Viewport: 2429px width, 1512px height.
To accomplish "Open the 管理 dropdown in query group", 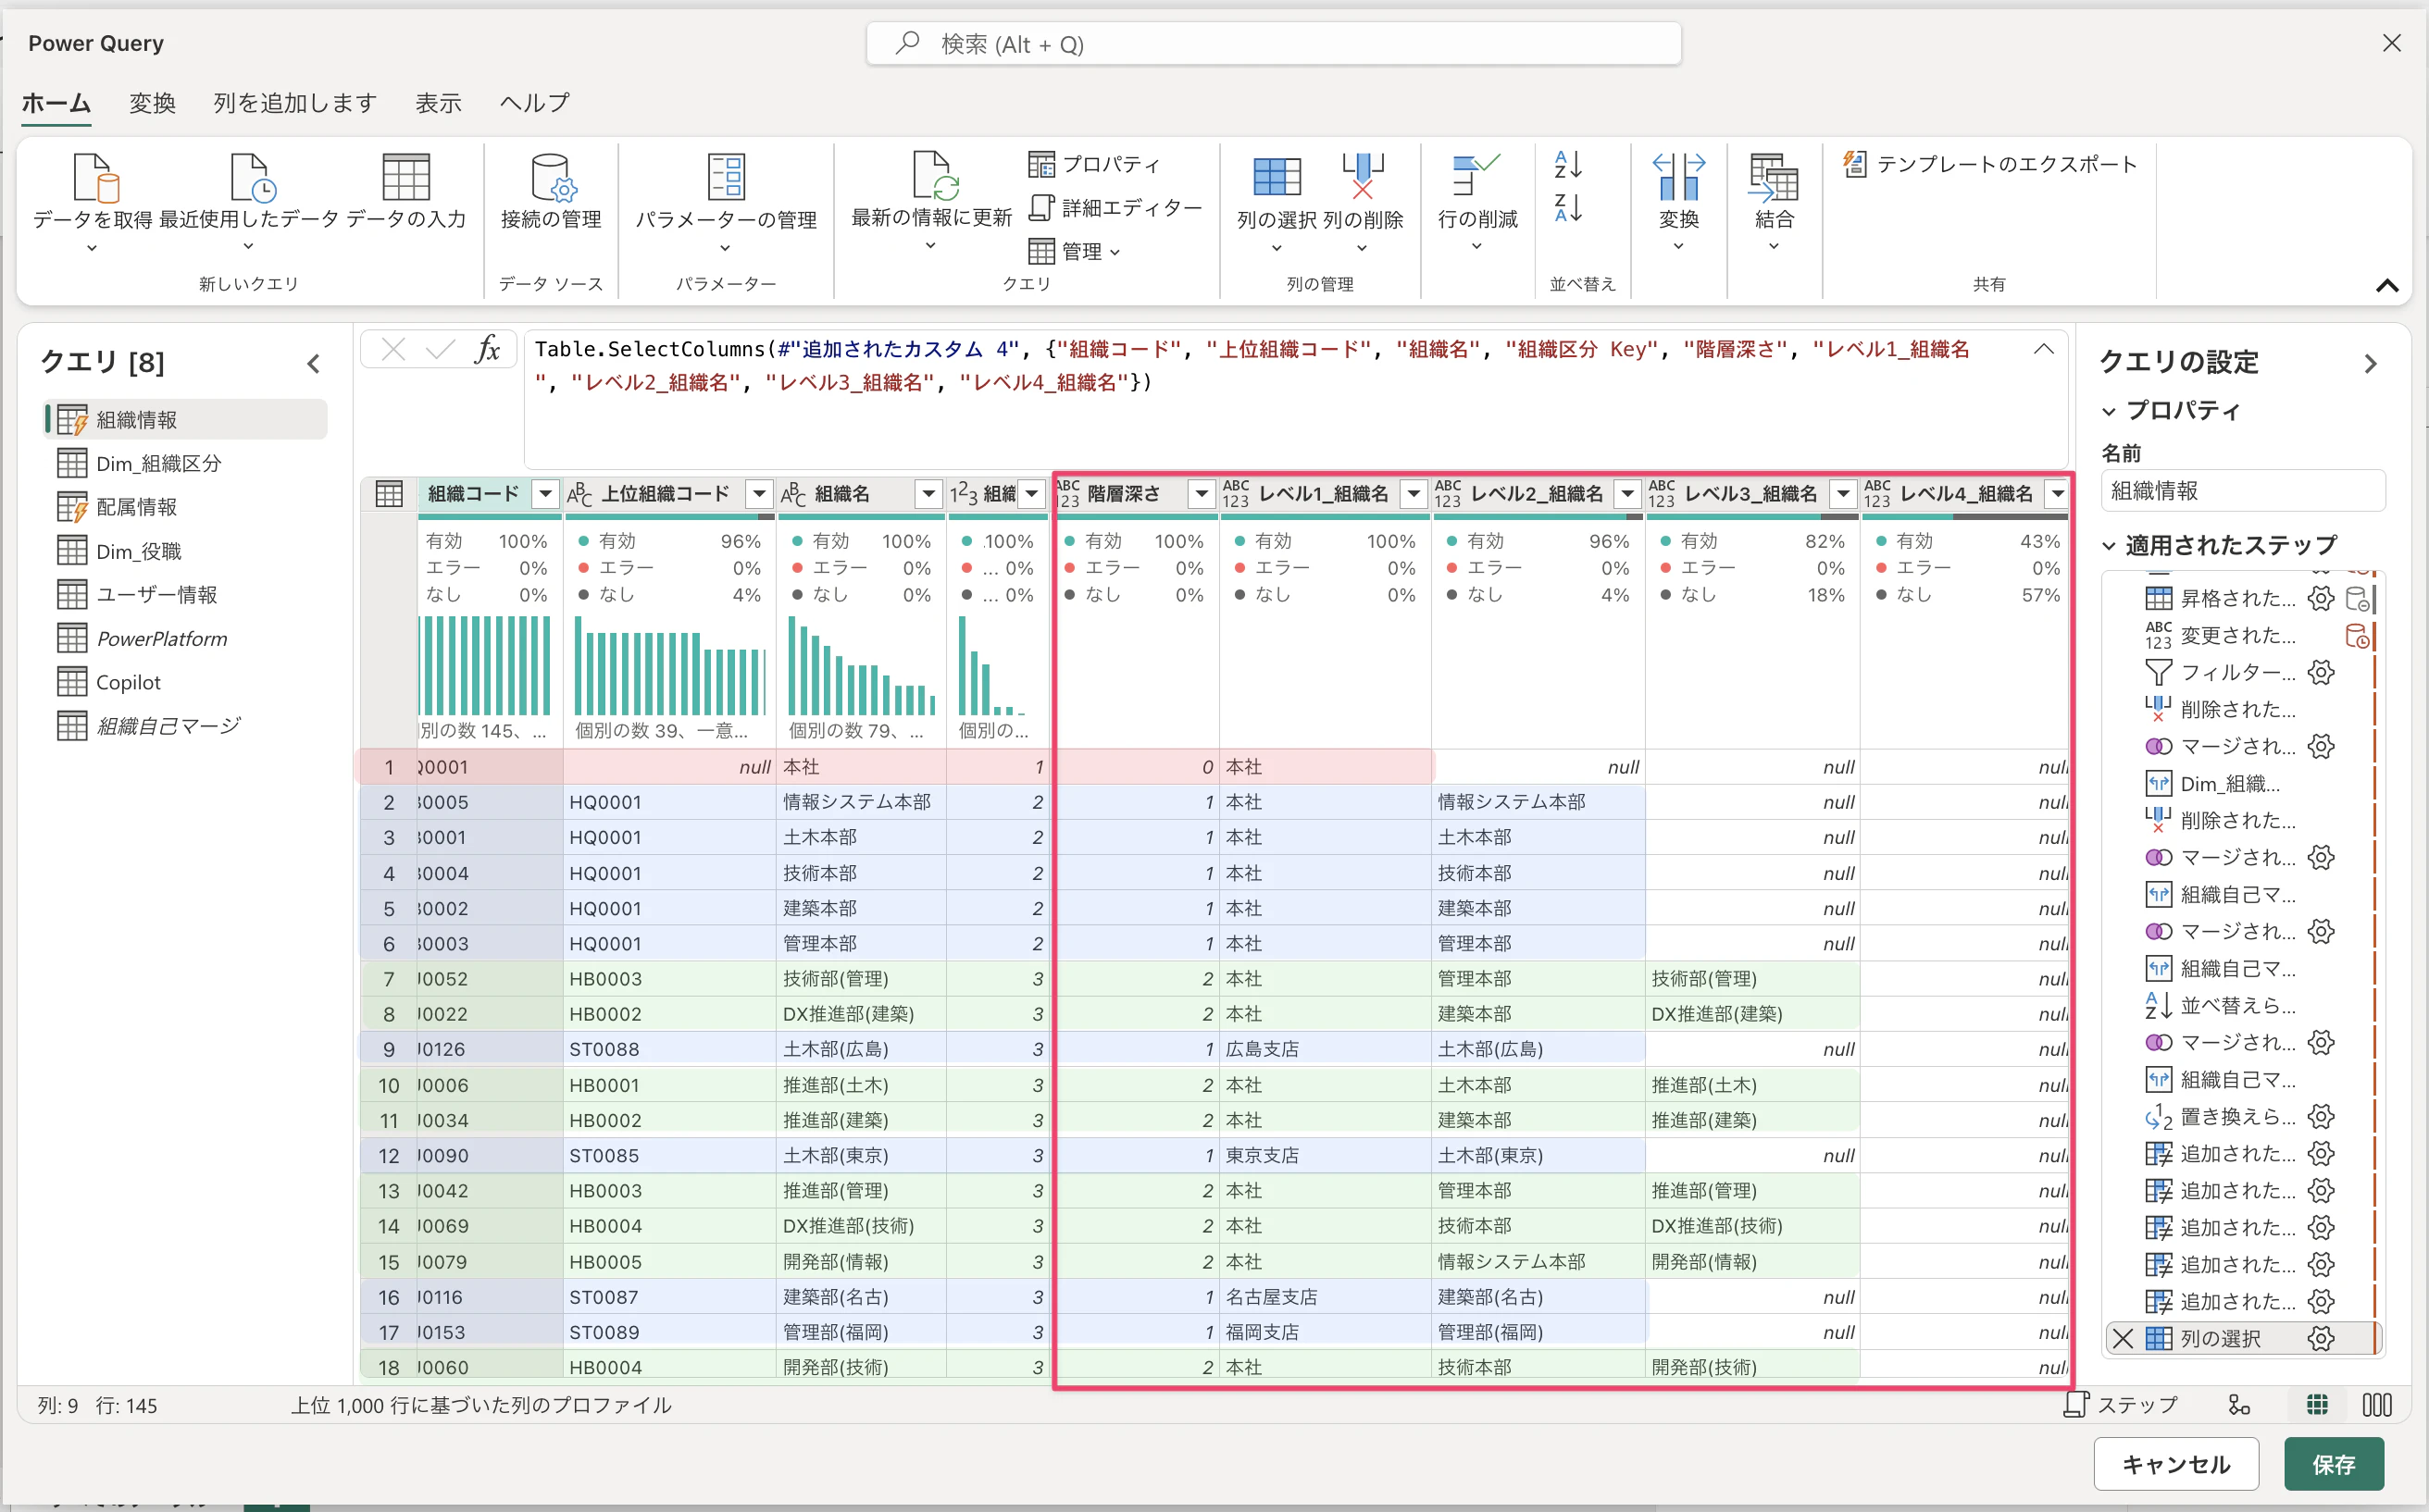I will pyautogui.click(x=1075, y=251).
